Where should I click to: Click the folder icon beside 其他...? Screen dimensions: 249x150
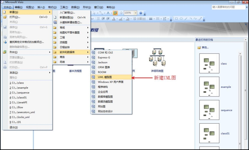click(x=199, y=47)
